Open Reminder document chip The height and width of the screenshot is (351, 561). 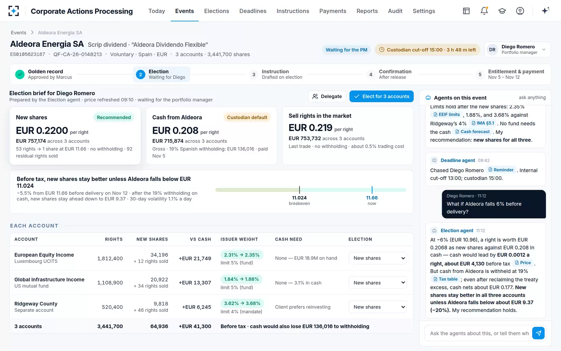(x=501, y=170)
